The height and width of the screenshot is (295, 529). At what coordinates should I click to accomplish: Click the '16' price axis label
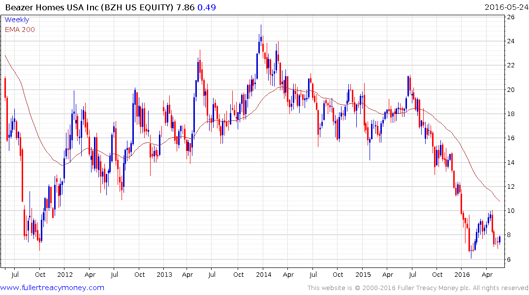[511, 138]
